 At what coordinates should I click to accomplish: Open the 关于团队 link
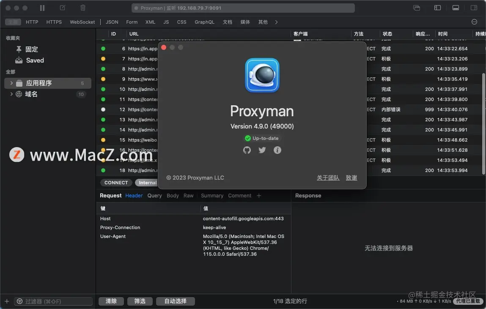pos(328,178)
